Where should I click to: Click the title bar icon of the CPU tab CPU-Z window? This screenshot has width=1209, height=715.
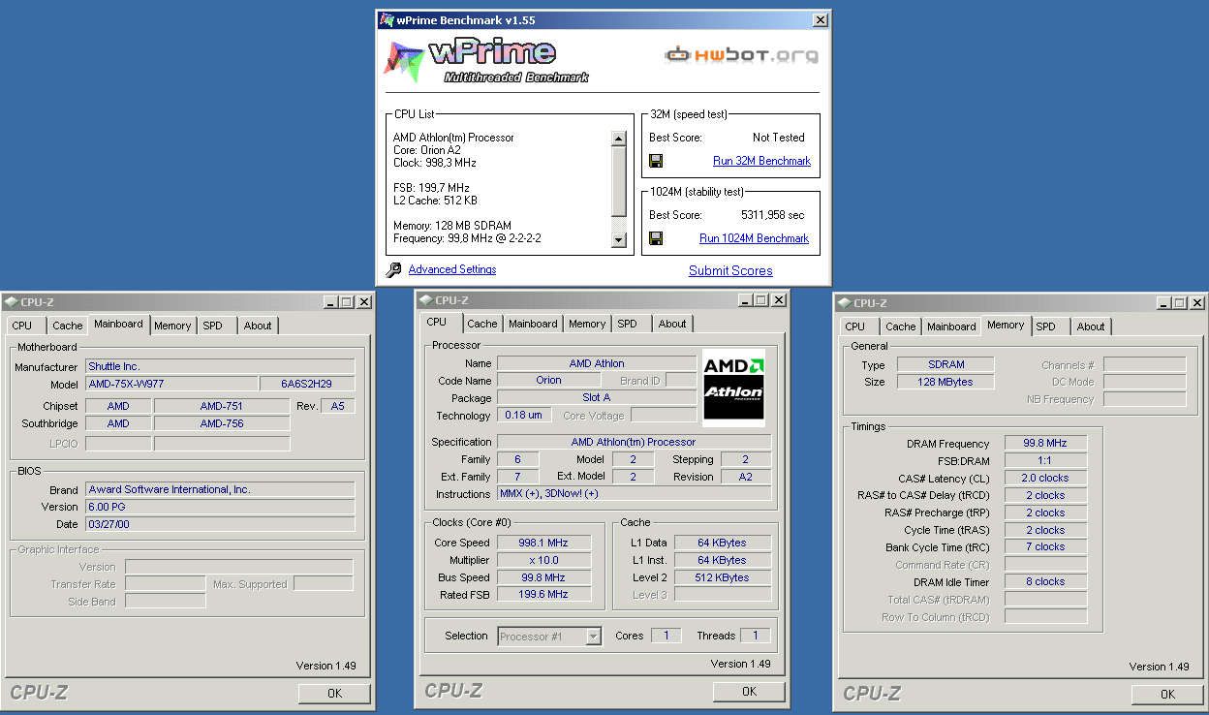point(426,300)
